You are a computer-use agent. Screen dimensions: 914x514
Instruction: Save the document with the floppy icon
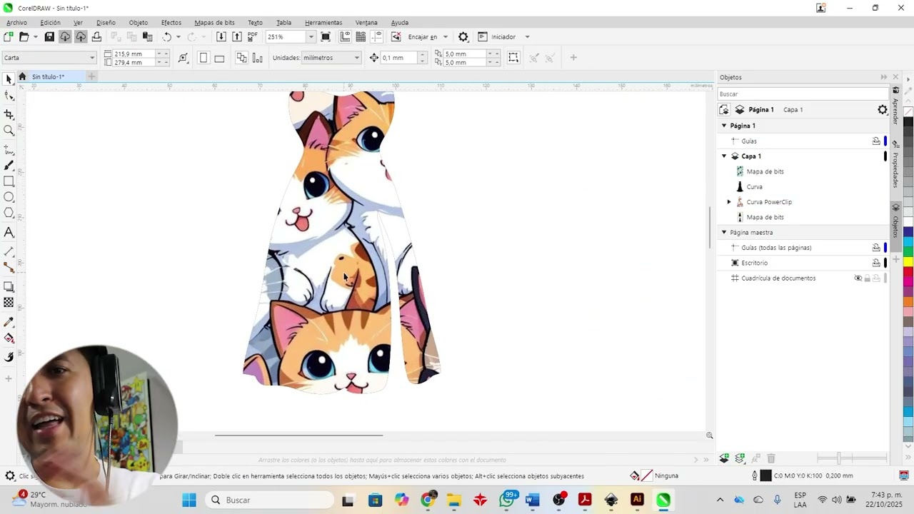pyautogui.click(x=49, y=36)
